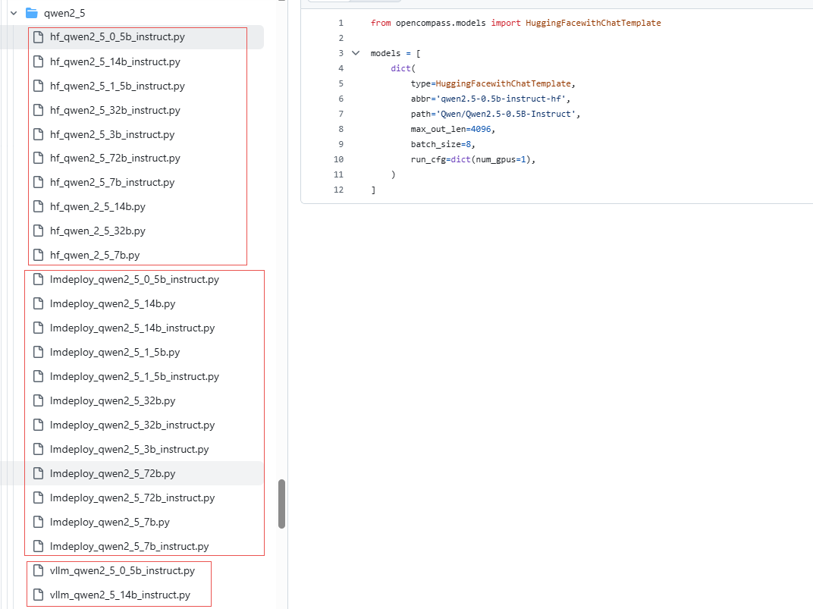Open the qwen2_5 folder label
The width and height of the screenshot is (813, 609).
64,13
